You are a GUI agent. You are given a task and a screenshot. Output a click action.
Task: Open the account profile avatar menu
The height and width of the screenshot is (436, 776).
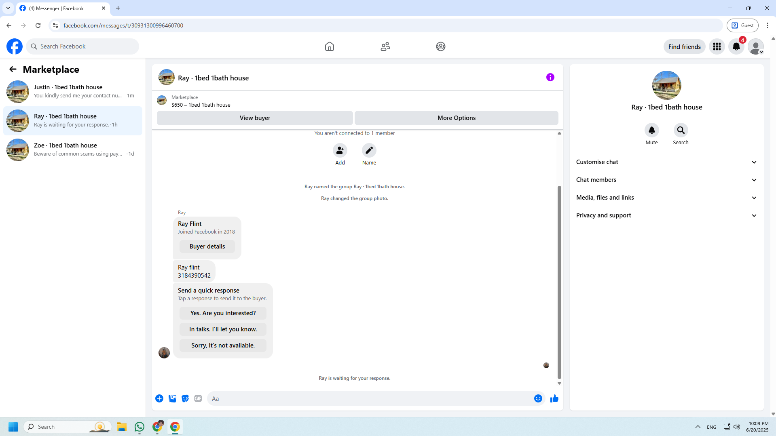tap(756, 46)
